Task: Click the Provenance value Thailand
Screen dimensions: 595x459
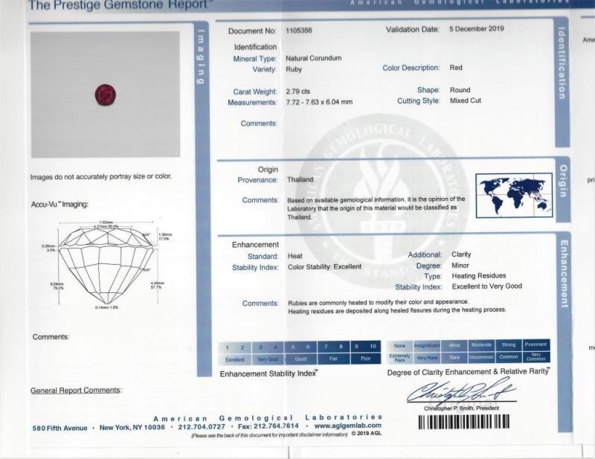Action: pos(300,179)
